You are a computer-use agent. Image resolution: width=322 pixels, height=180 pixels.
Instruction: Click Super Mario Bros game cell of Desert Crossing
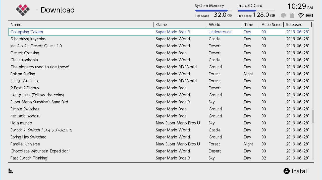pyautogui.click(x=171, y=53)
